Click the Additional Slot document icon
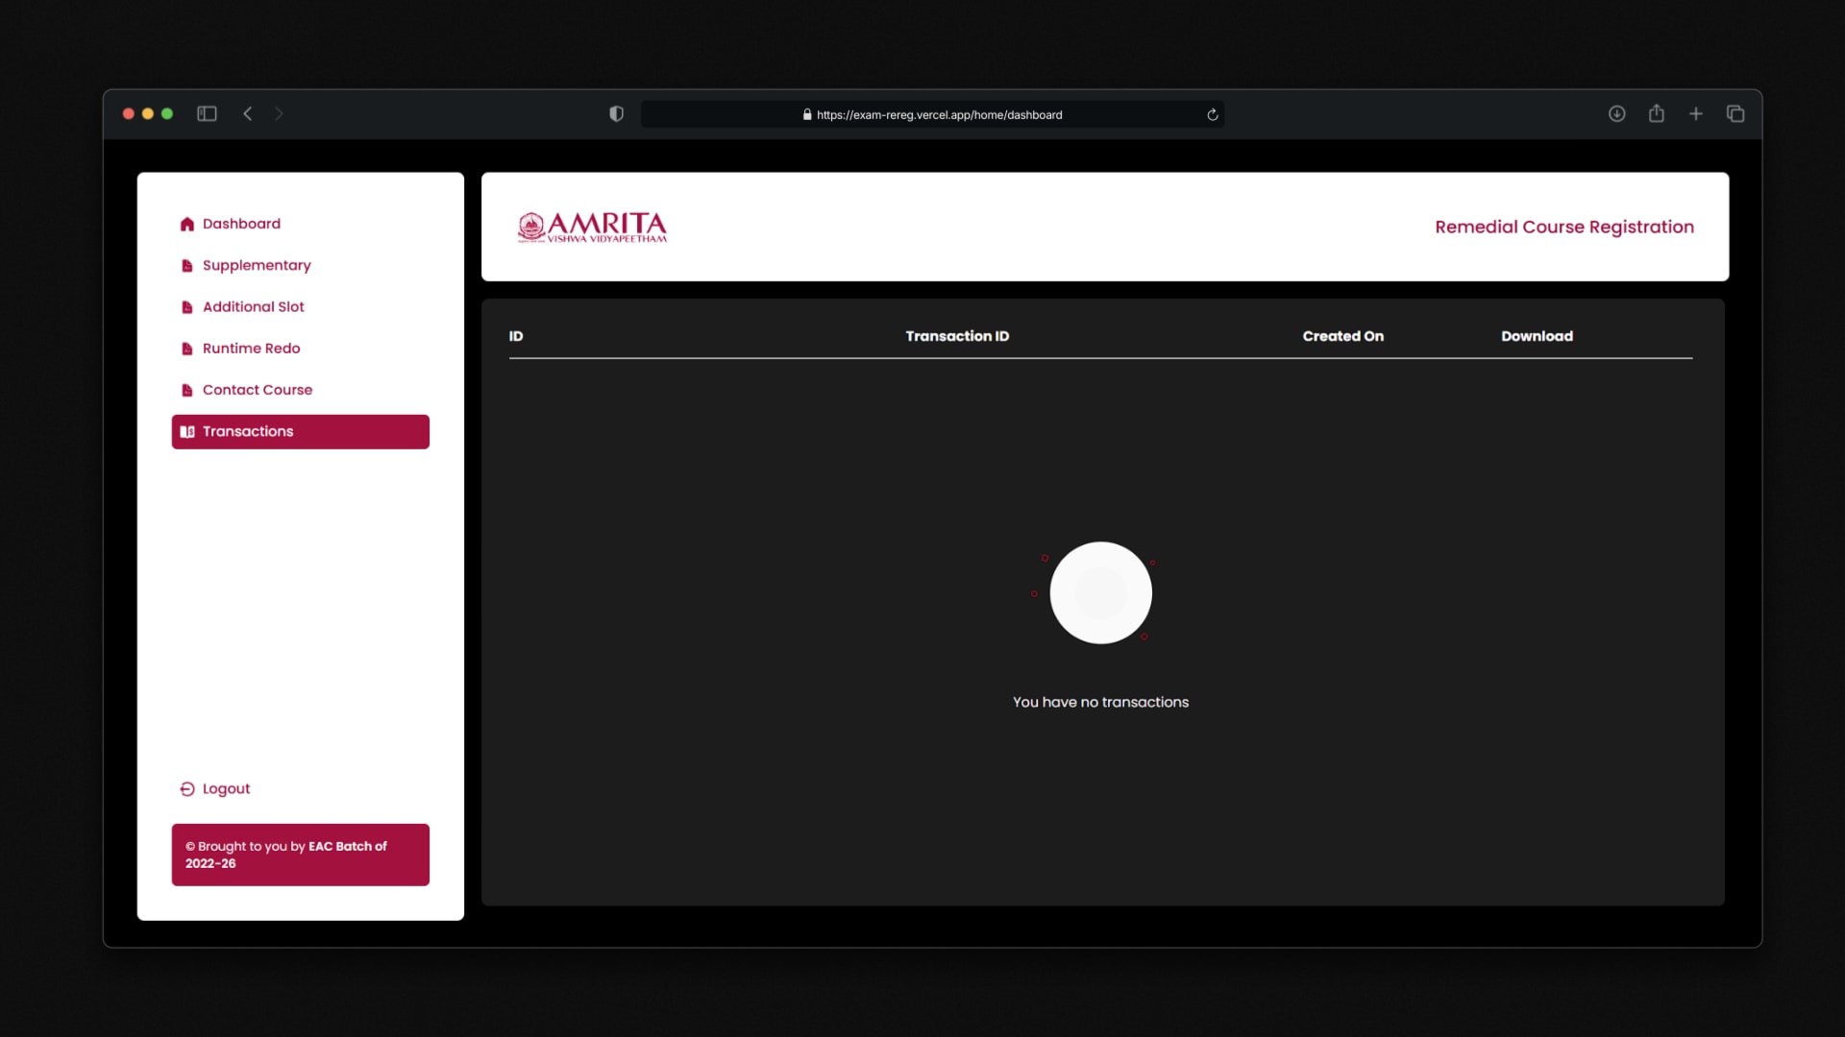Image resolution: width=1845 pixels, height=1037 pixels. tap(187, 307)
